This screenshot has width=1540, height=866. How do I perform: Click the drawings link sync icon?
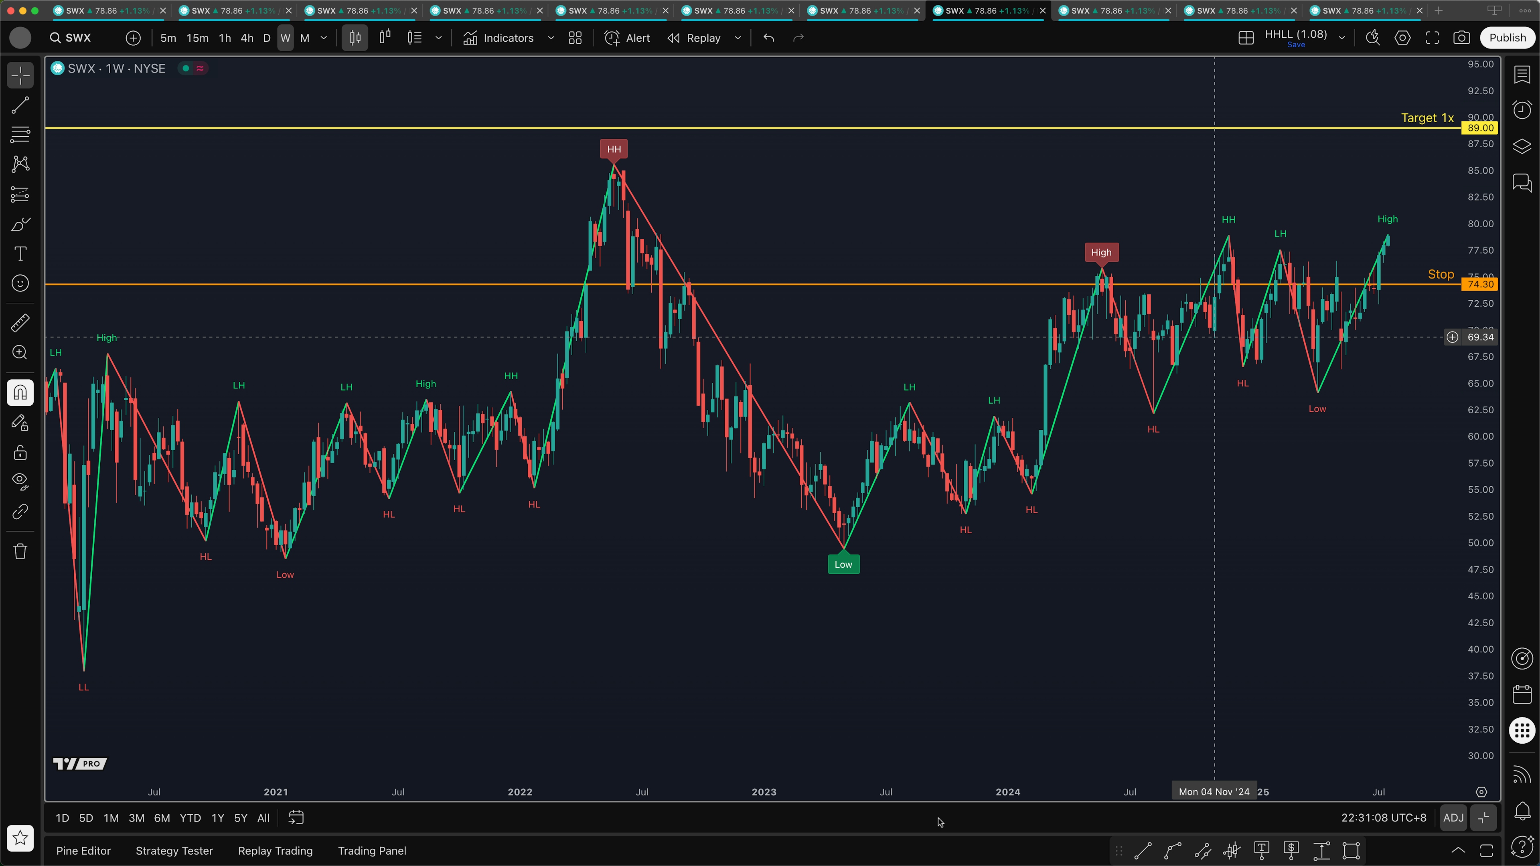(20, 512)
